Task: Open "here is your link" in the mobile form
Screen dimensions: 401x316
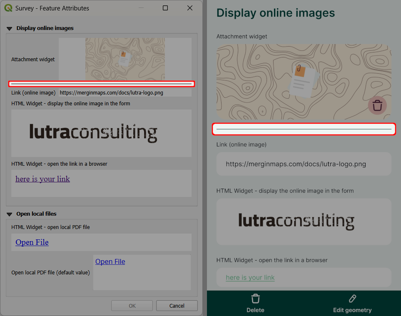Action: 250,277
